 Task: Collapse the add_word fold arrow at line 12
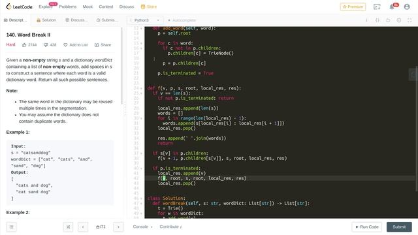[x=141, y=28]
